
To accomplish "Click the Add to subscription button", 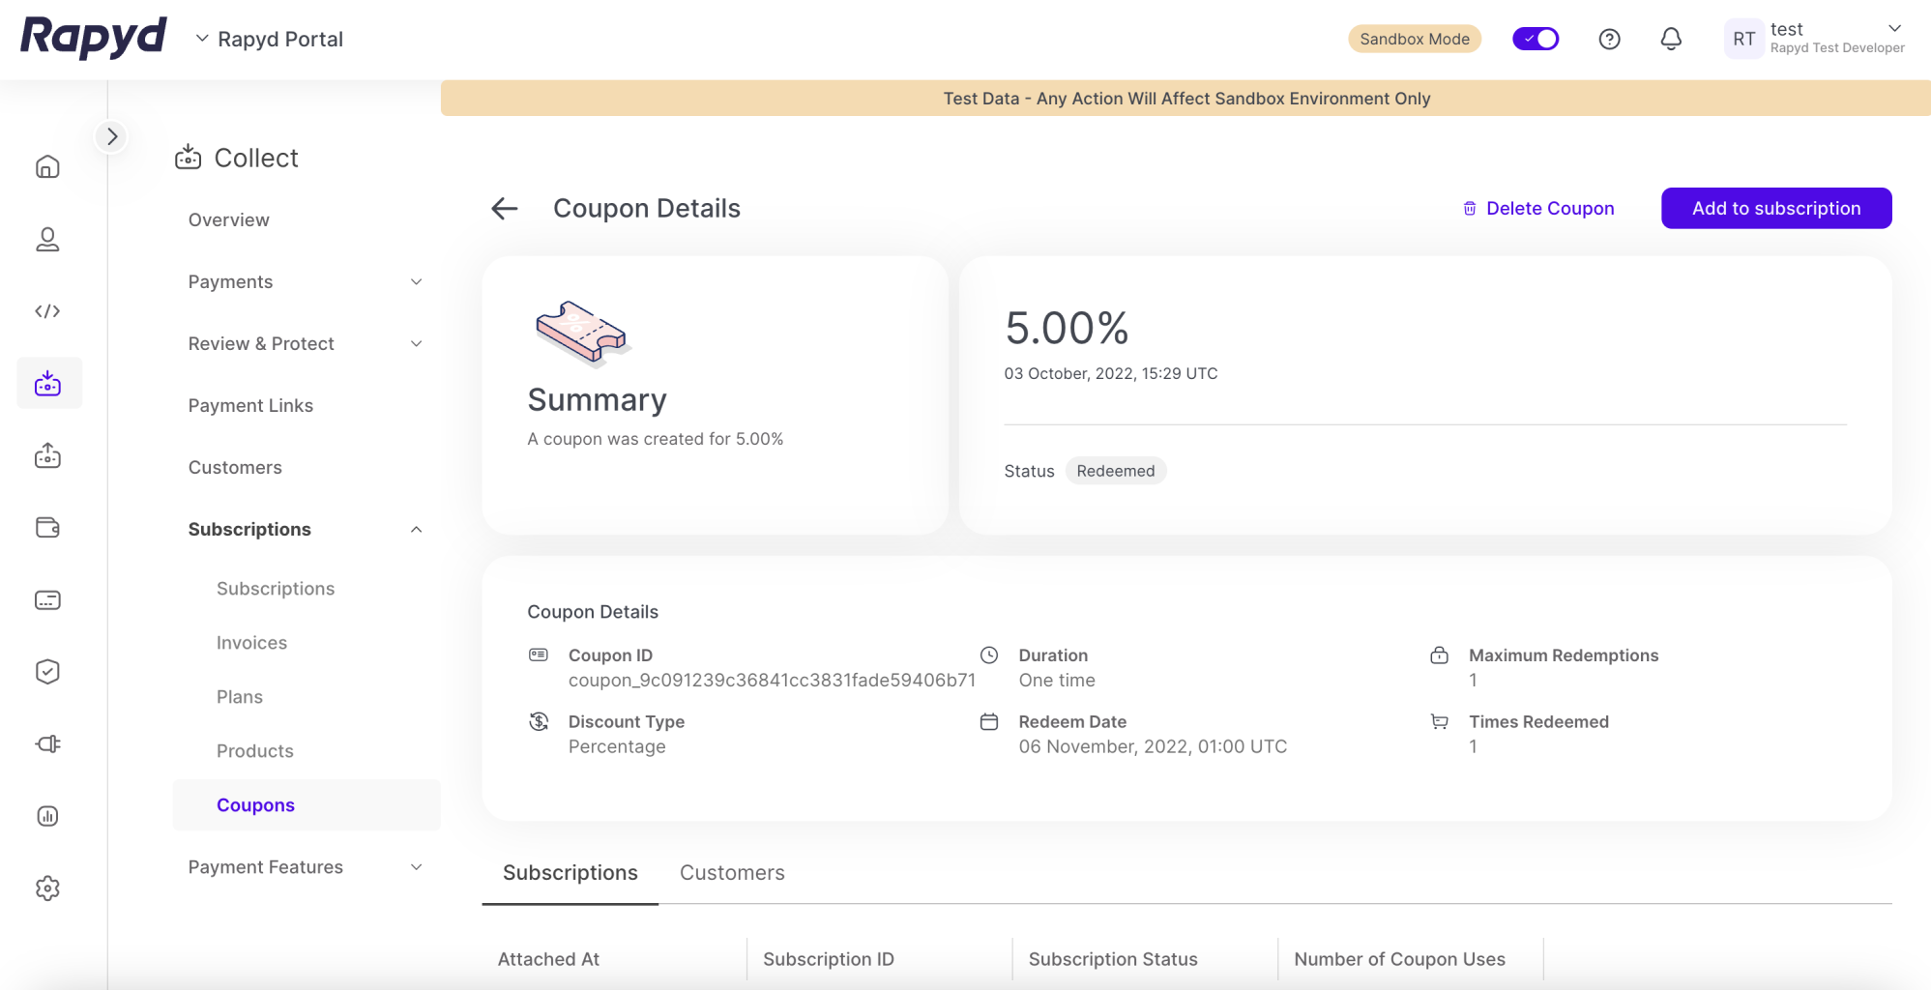I will pyautogui.click(x=1775, y=208).
